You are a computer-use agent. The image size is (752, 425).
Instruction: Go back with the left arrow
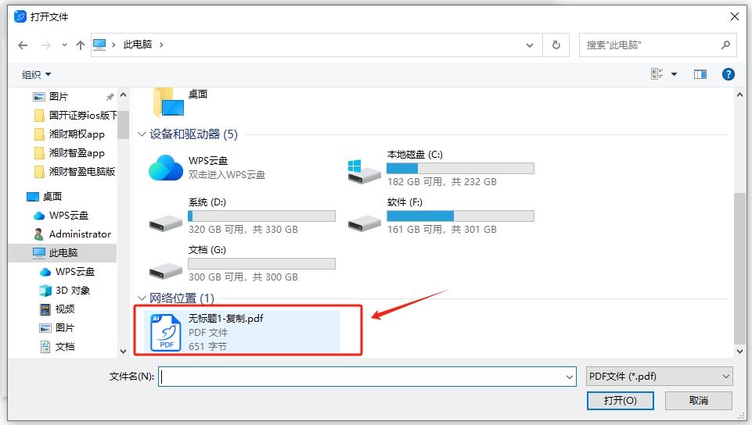23,45
